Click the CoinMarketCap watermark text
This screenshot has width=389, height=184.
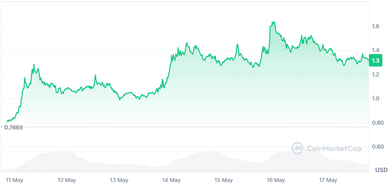[x=334, y=149]
